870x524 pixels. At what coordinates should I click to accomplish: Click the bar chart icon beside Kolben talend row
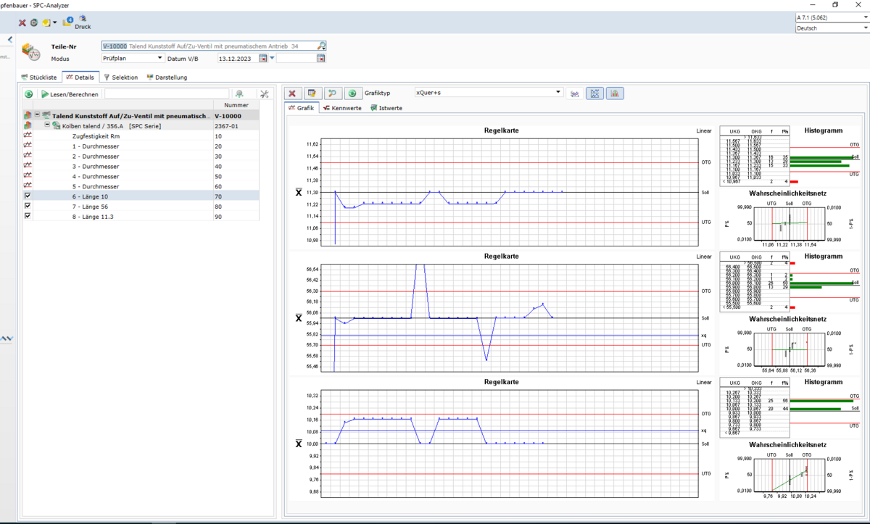[28, 125]
